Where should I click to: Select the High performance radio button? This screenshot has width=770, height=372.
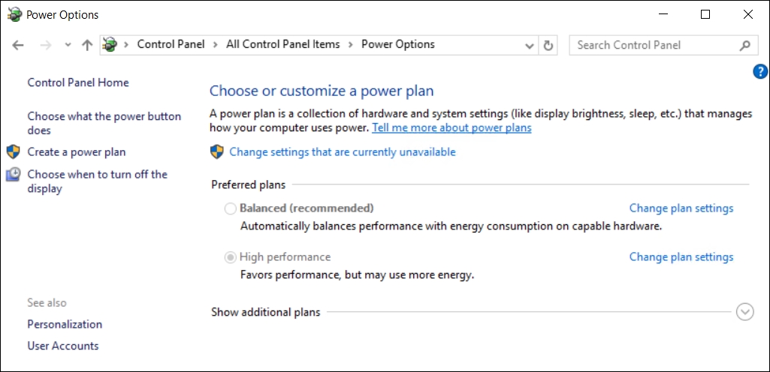[231, 257]
